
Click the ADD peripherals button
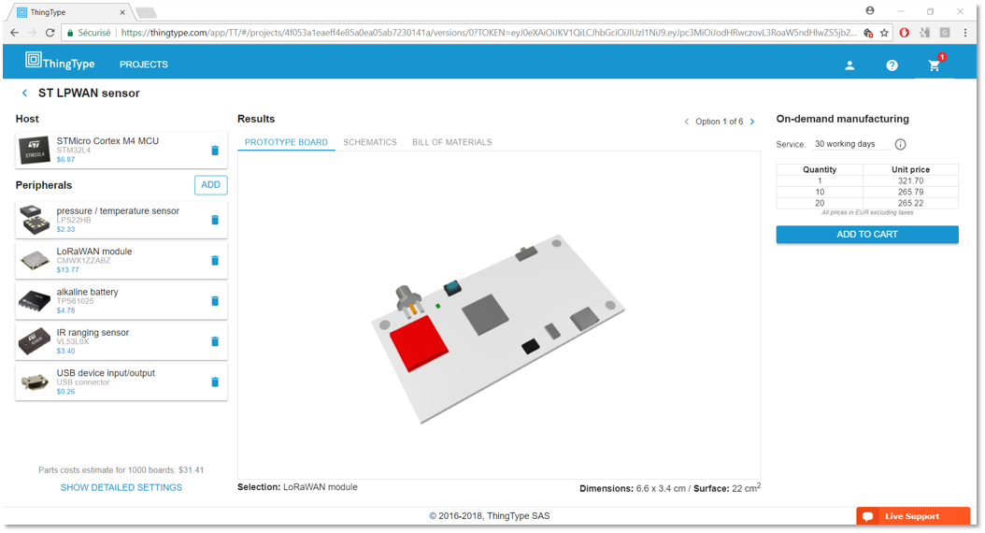click(210, 185)
